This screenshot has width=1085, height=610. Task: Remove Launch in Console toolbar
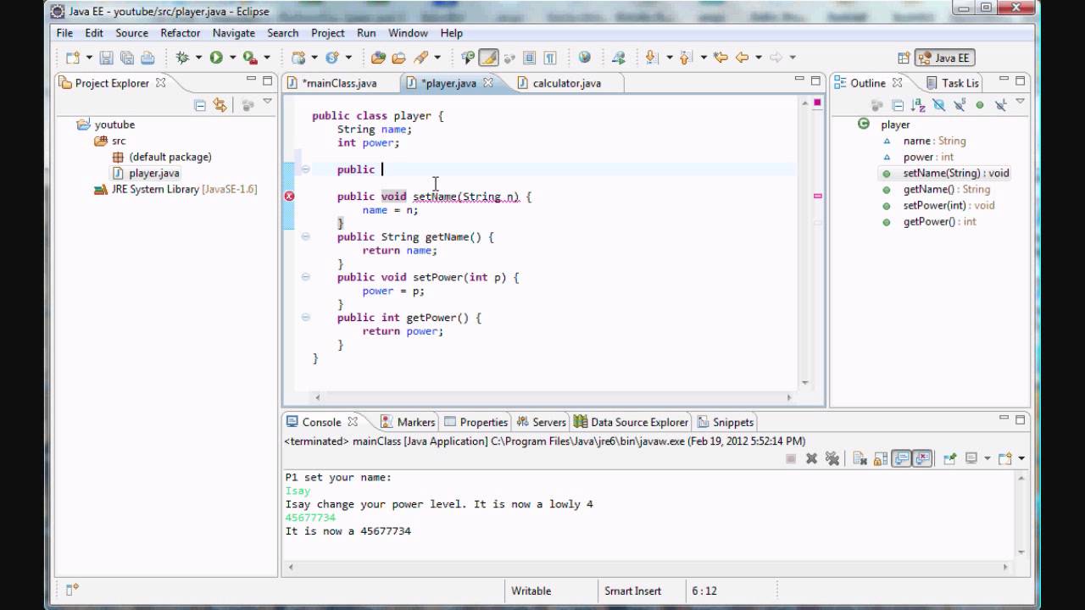811,458
